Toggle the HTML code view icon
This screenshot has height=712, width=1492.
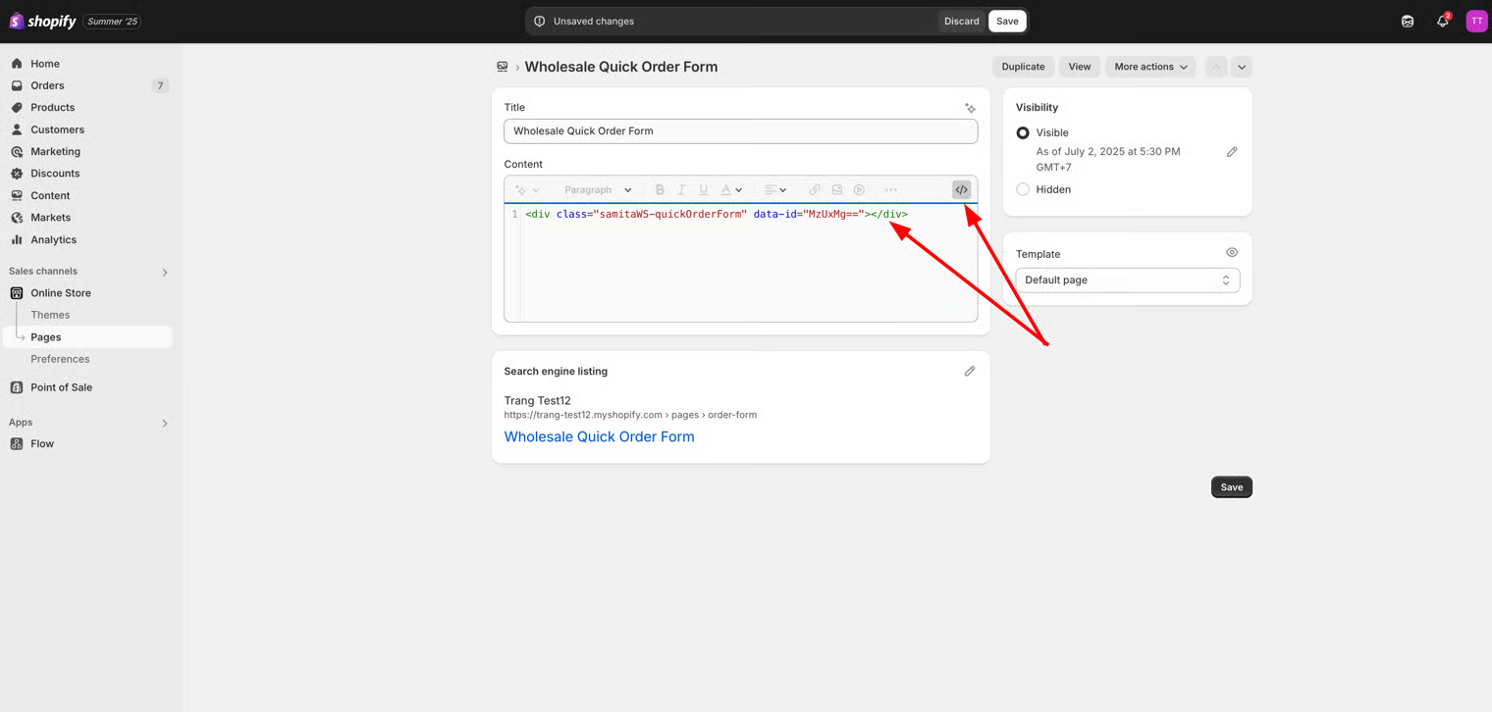[x=961, y=189]
